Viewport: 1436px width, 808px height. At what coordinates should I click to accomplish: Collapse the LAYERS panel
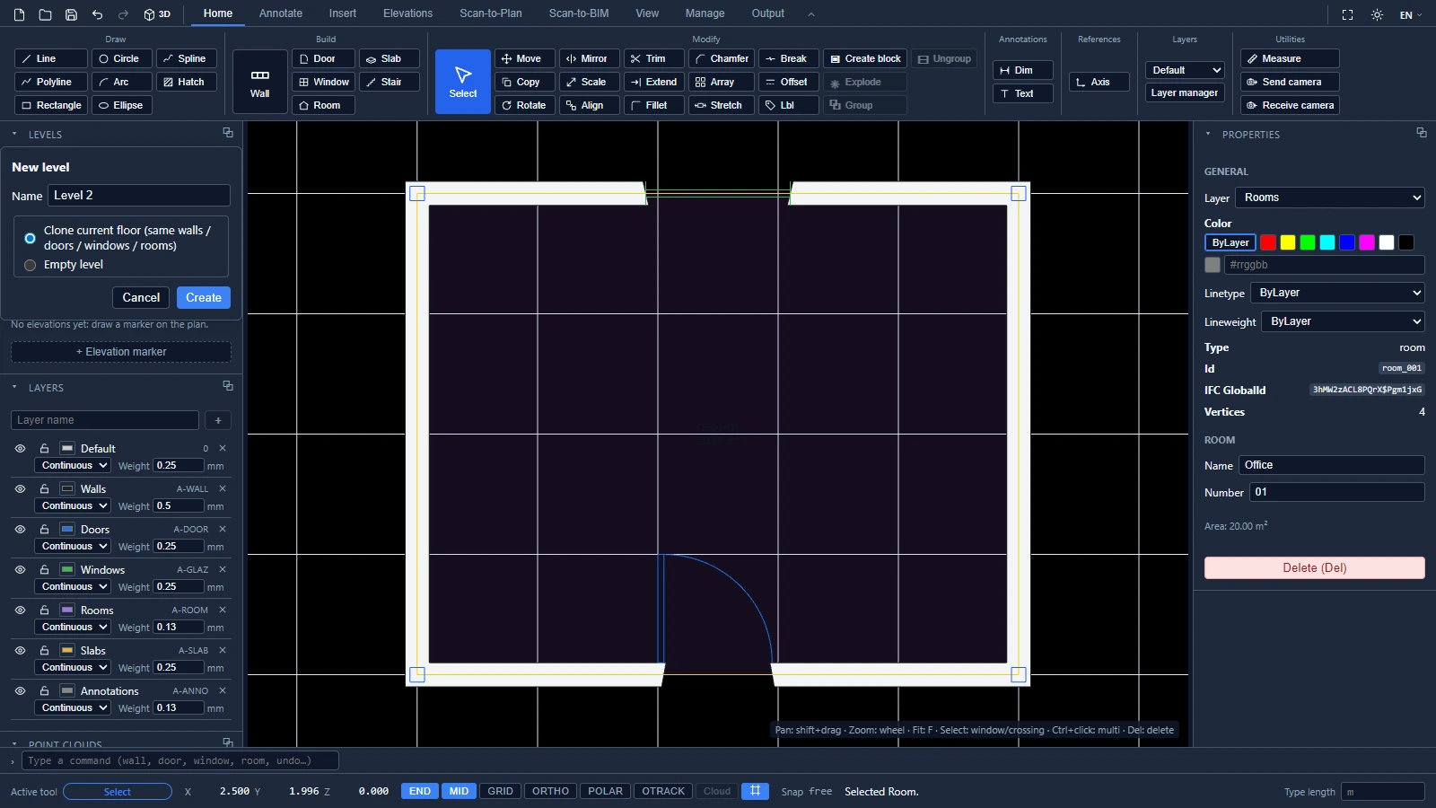click(x=14, y=387)
